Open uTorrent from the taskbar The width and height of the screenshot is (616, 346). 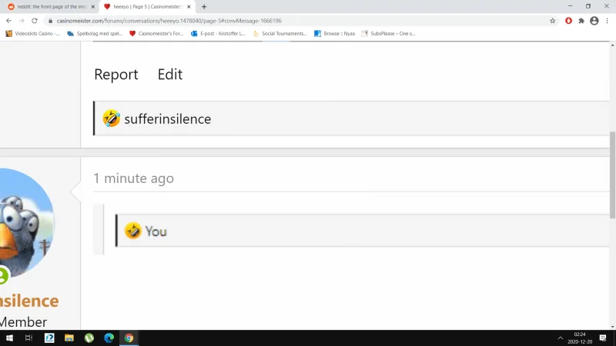[x=89, y=338]
